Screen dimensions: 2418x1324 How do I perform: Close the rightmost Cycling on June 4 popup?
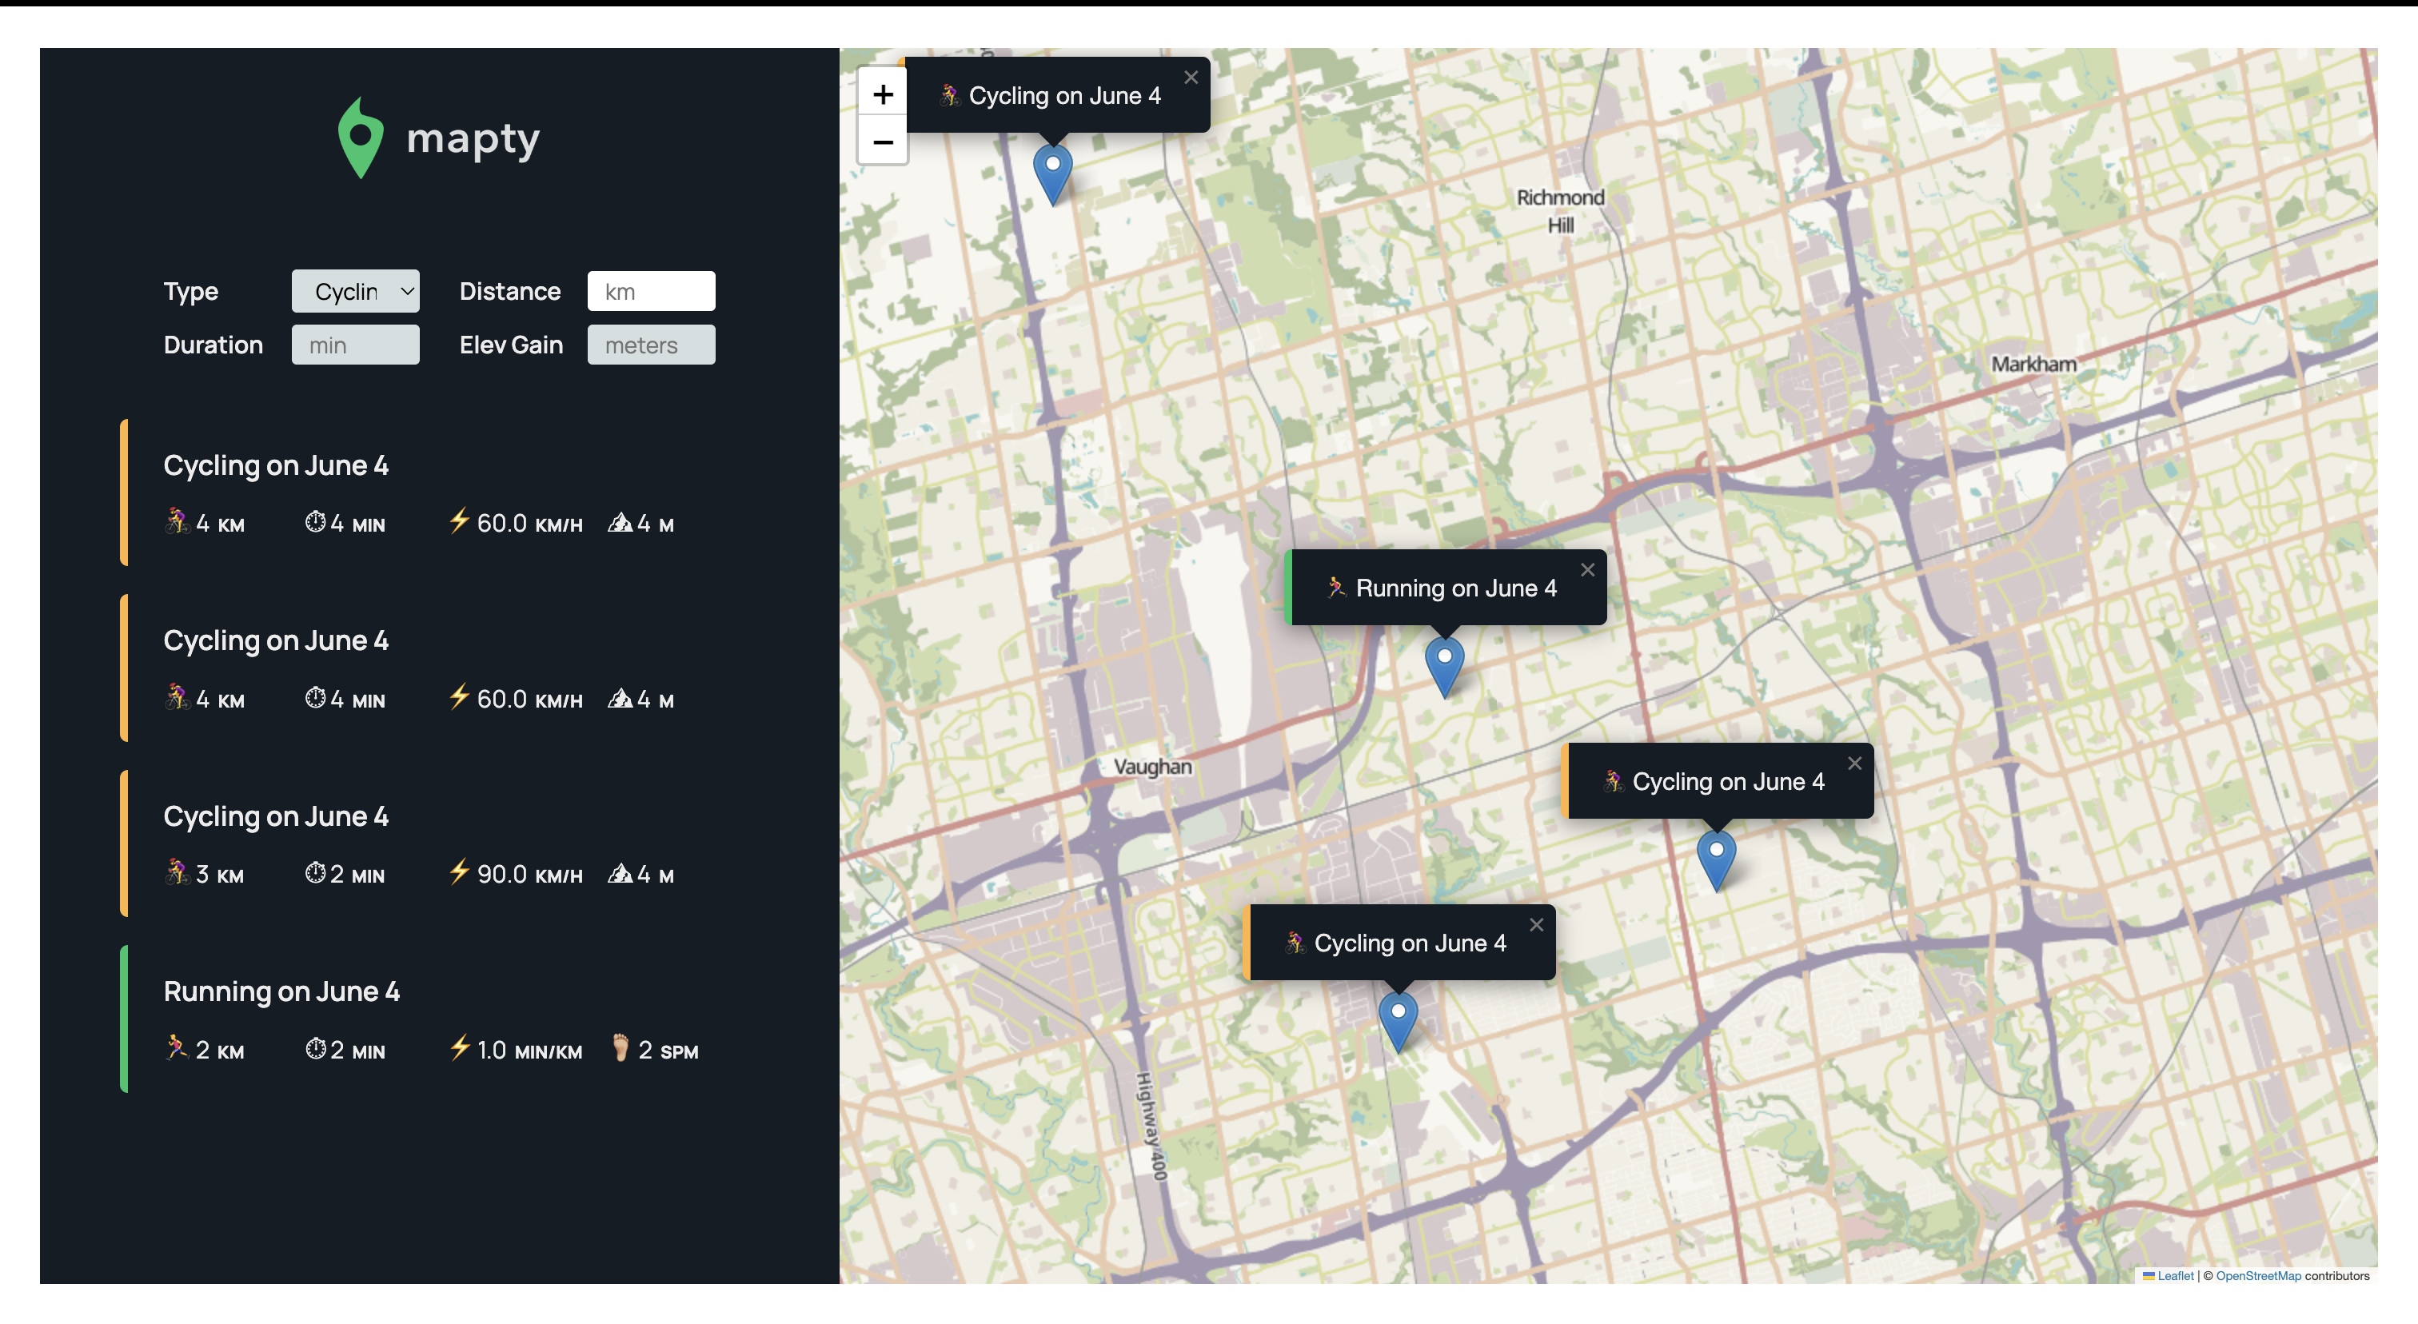[1853, 763]
